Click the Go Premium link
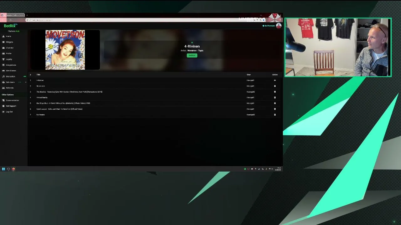The image size is (401, 225). (x=268, y=26)
